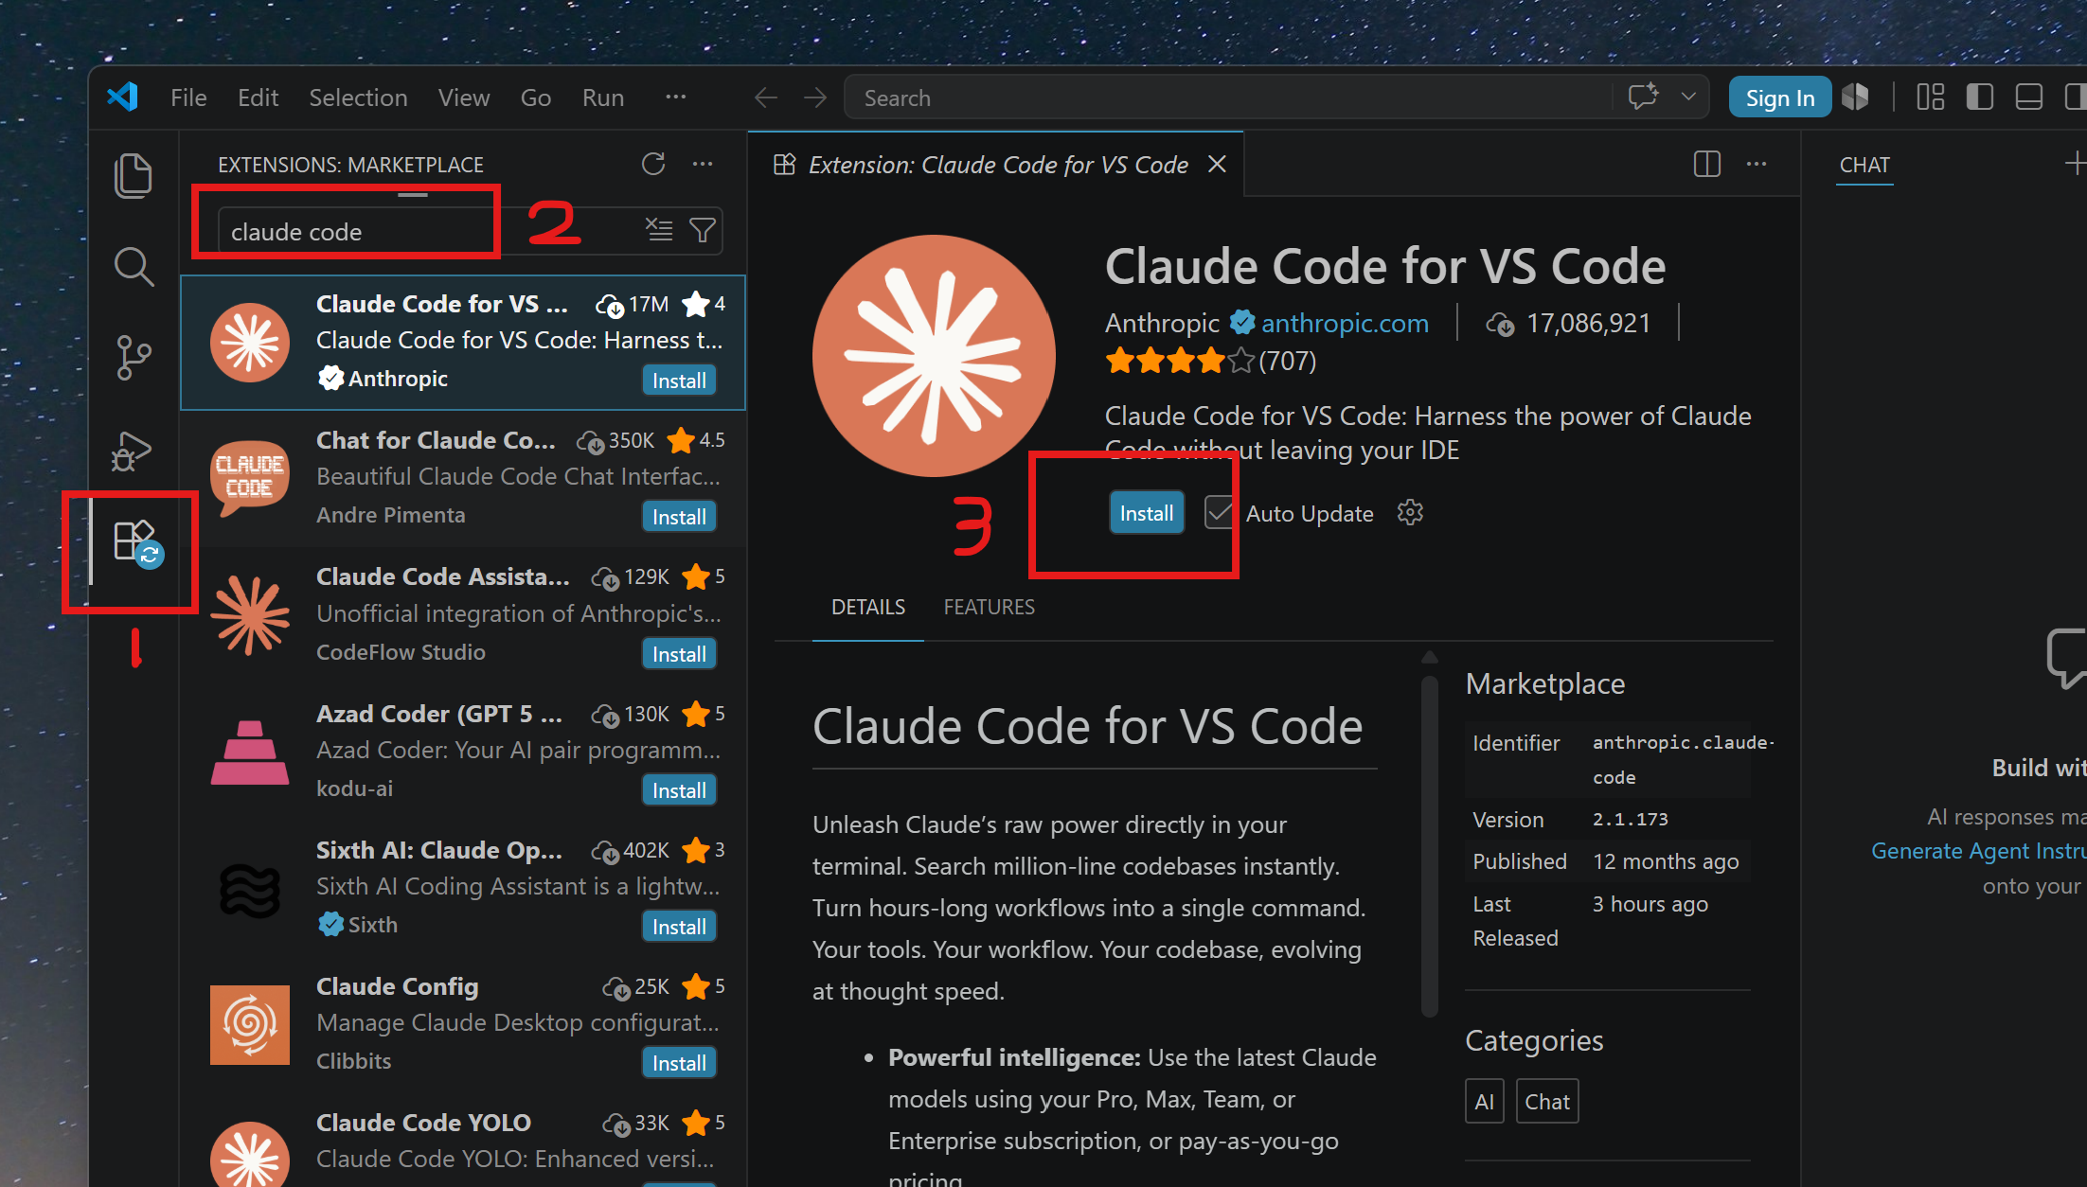Image resolution: width=2087 pixels, height=1187 pixels.
Task: Open the anthropic.com publisher link
Action: click(1345, 324)
